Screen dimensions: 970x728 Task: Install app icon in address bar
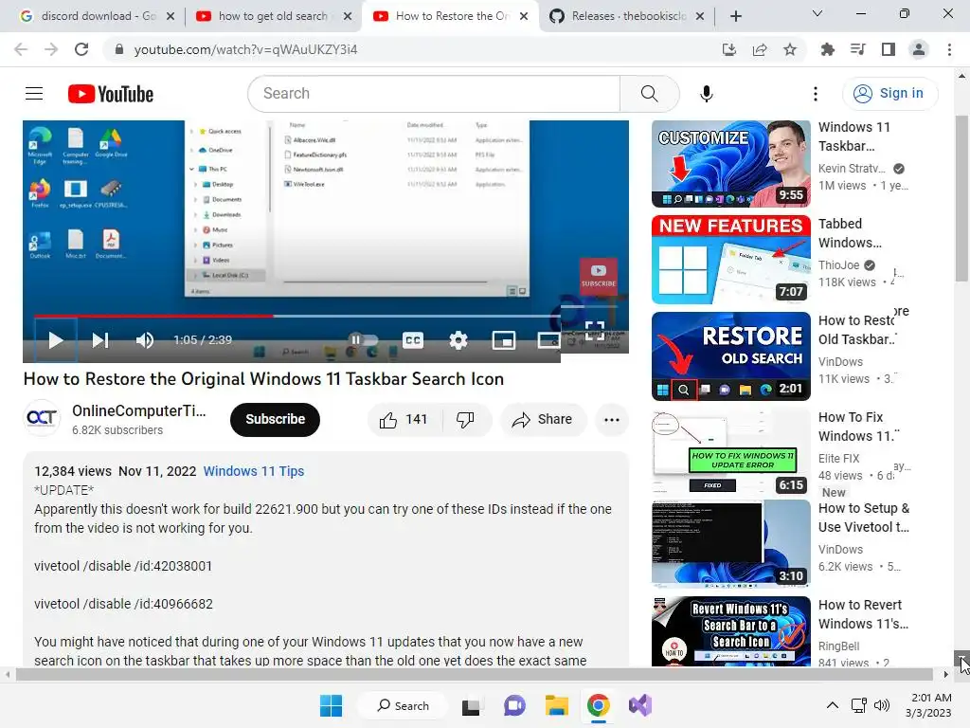729,49
